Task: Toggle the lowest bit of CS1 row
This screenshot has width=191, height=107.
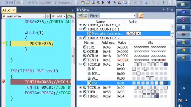Action: [166, 83]
